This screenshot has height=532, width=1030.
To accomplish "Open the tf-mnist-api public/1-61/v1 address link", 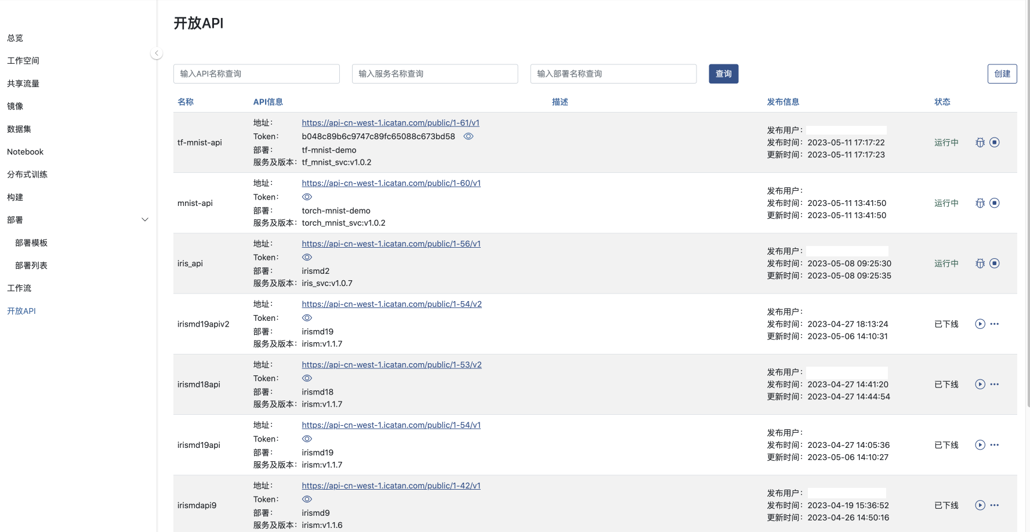I will pyautogui.click(x=390, y=123).
